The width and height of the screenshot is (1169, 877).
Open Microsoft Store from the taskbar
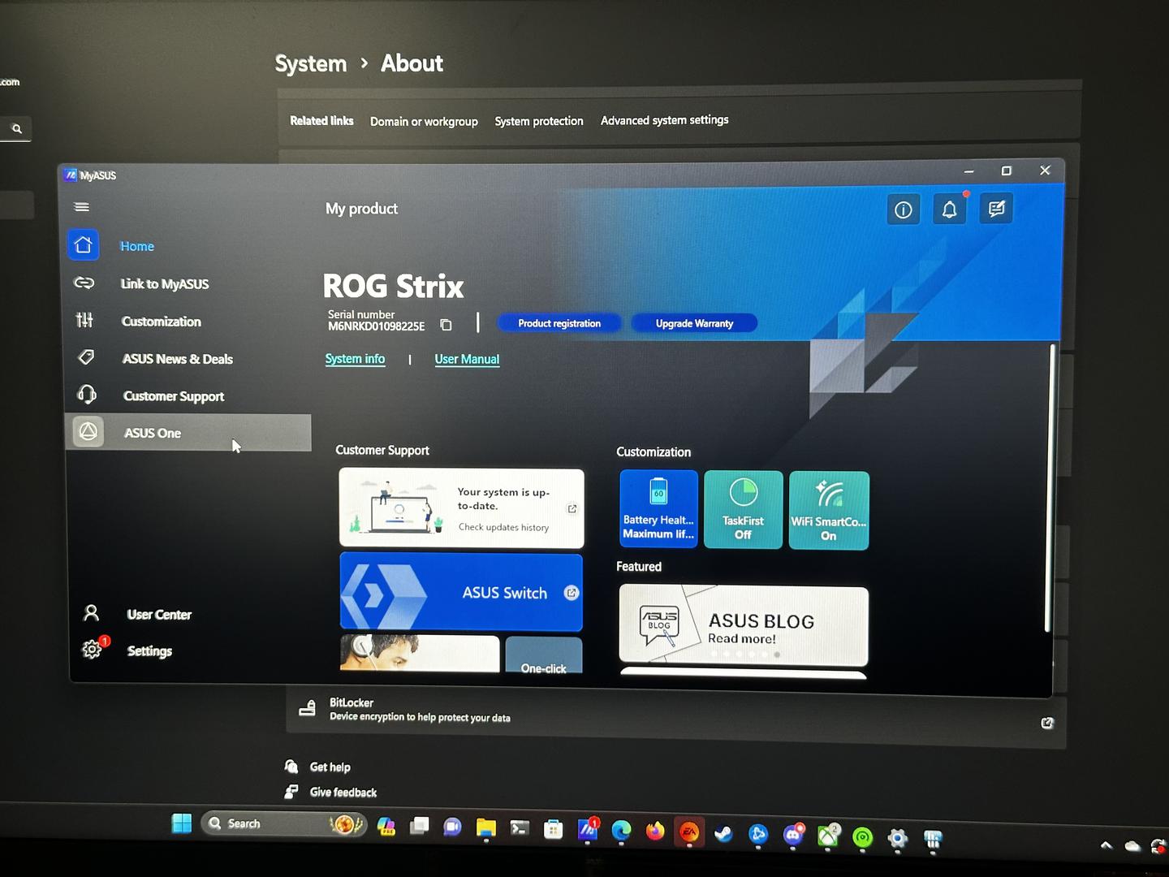pyautogui.click(x=554, y=829)
